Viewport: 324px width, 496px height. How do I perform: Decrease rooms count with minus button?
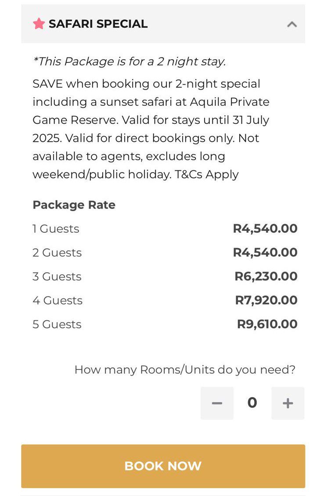(x=217, y=403)
